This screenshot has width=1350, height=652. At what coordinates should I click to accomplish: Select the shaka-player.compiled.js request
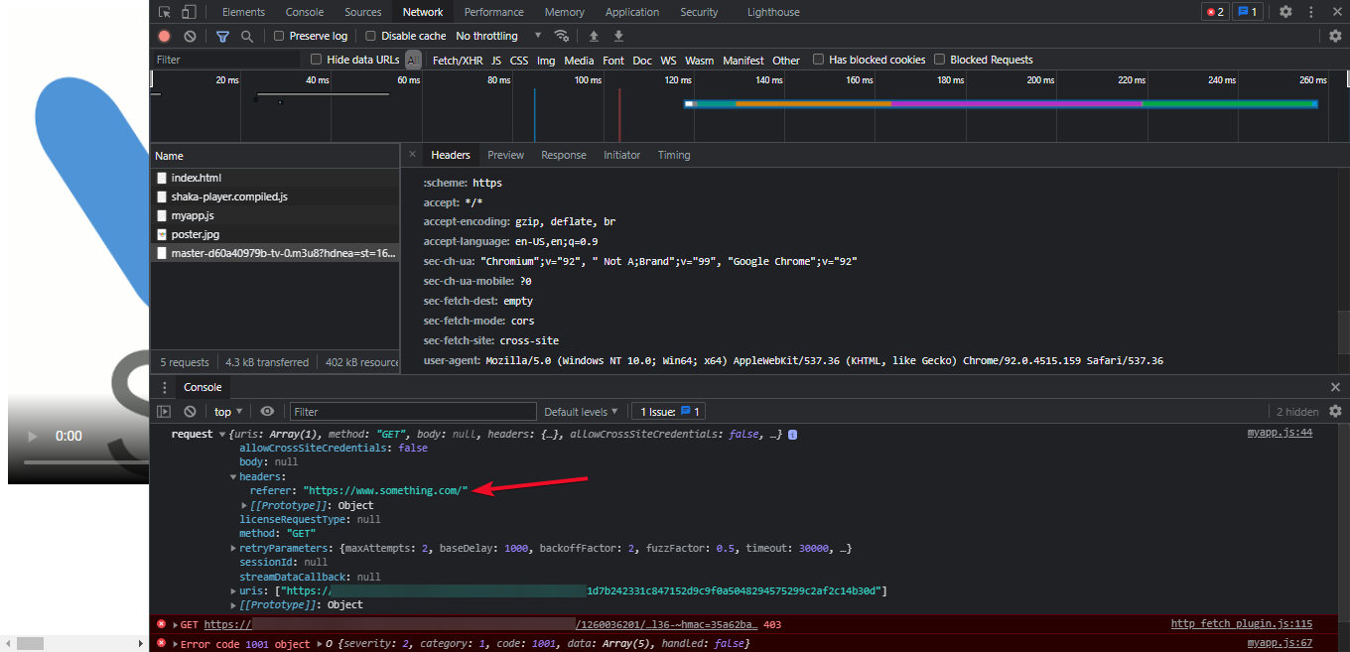pyautogui.click(x=229, y=196)
